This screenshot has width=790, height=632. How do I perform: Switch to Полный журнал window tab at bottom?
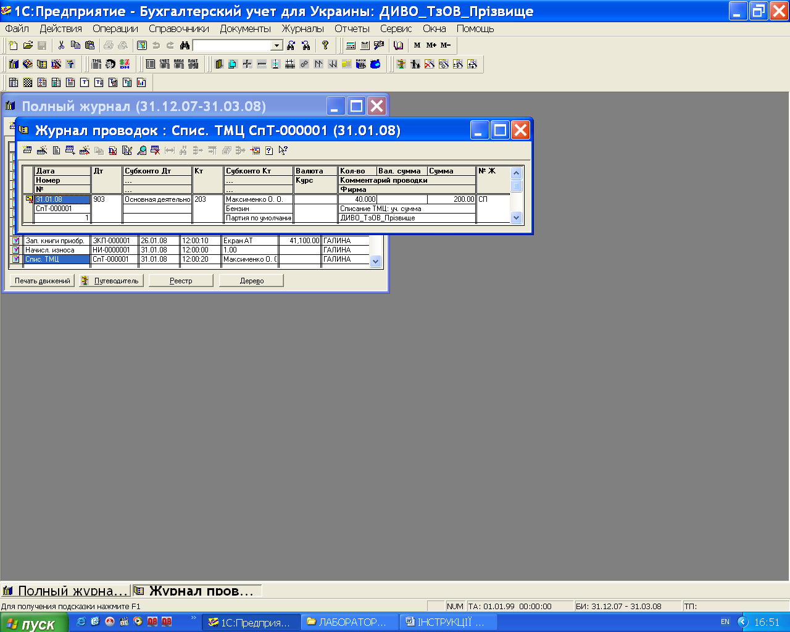point(65,591)
